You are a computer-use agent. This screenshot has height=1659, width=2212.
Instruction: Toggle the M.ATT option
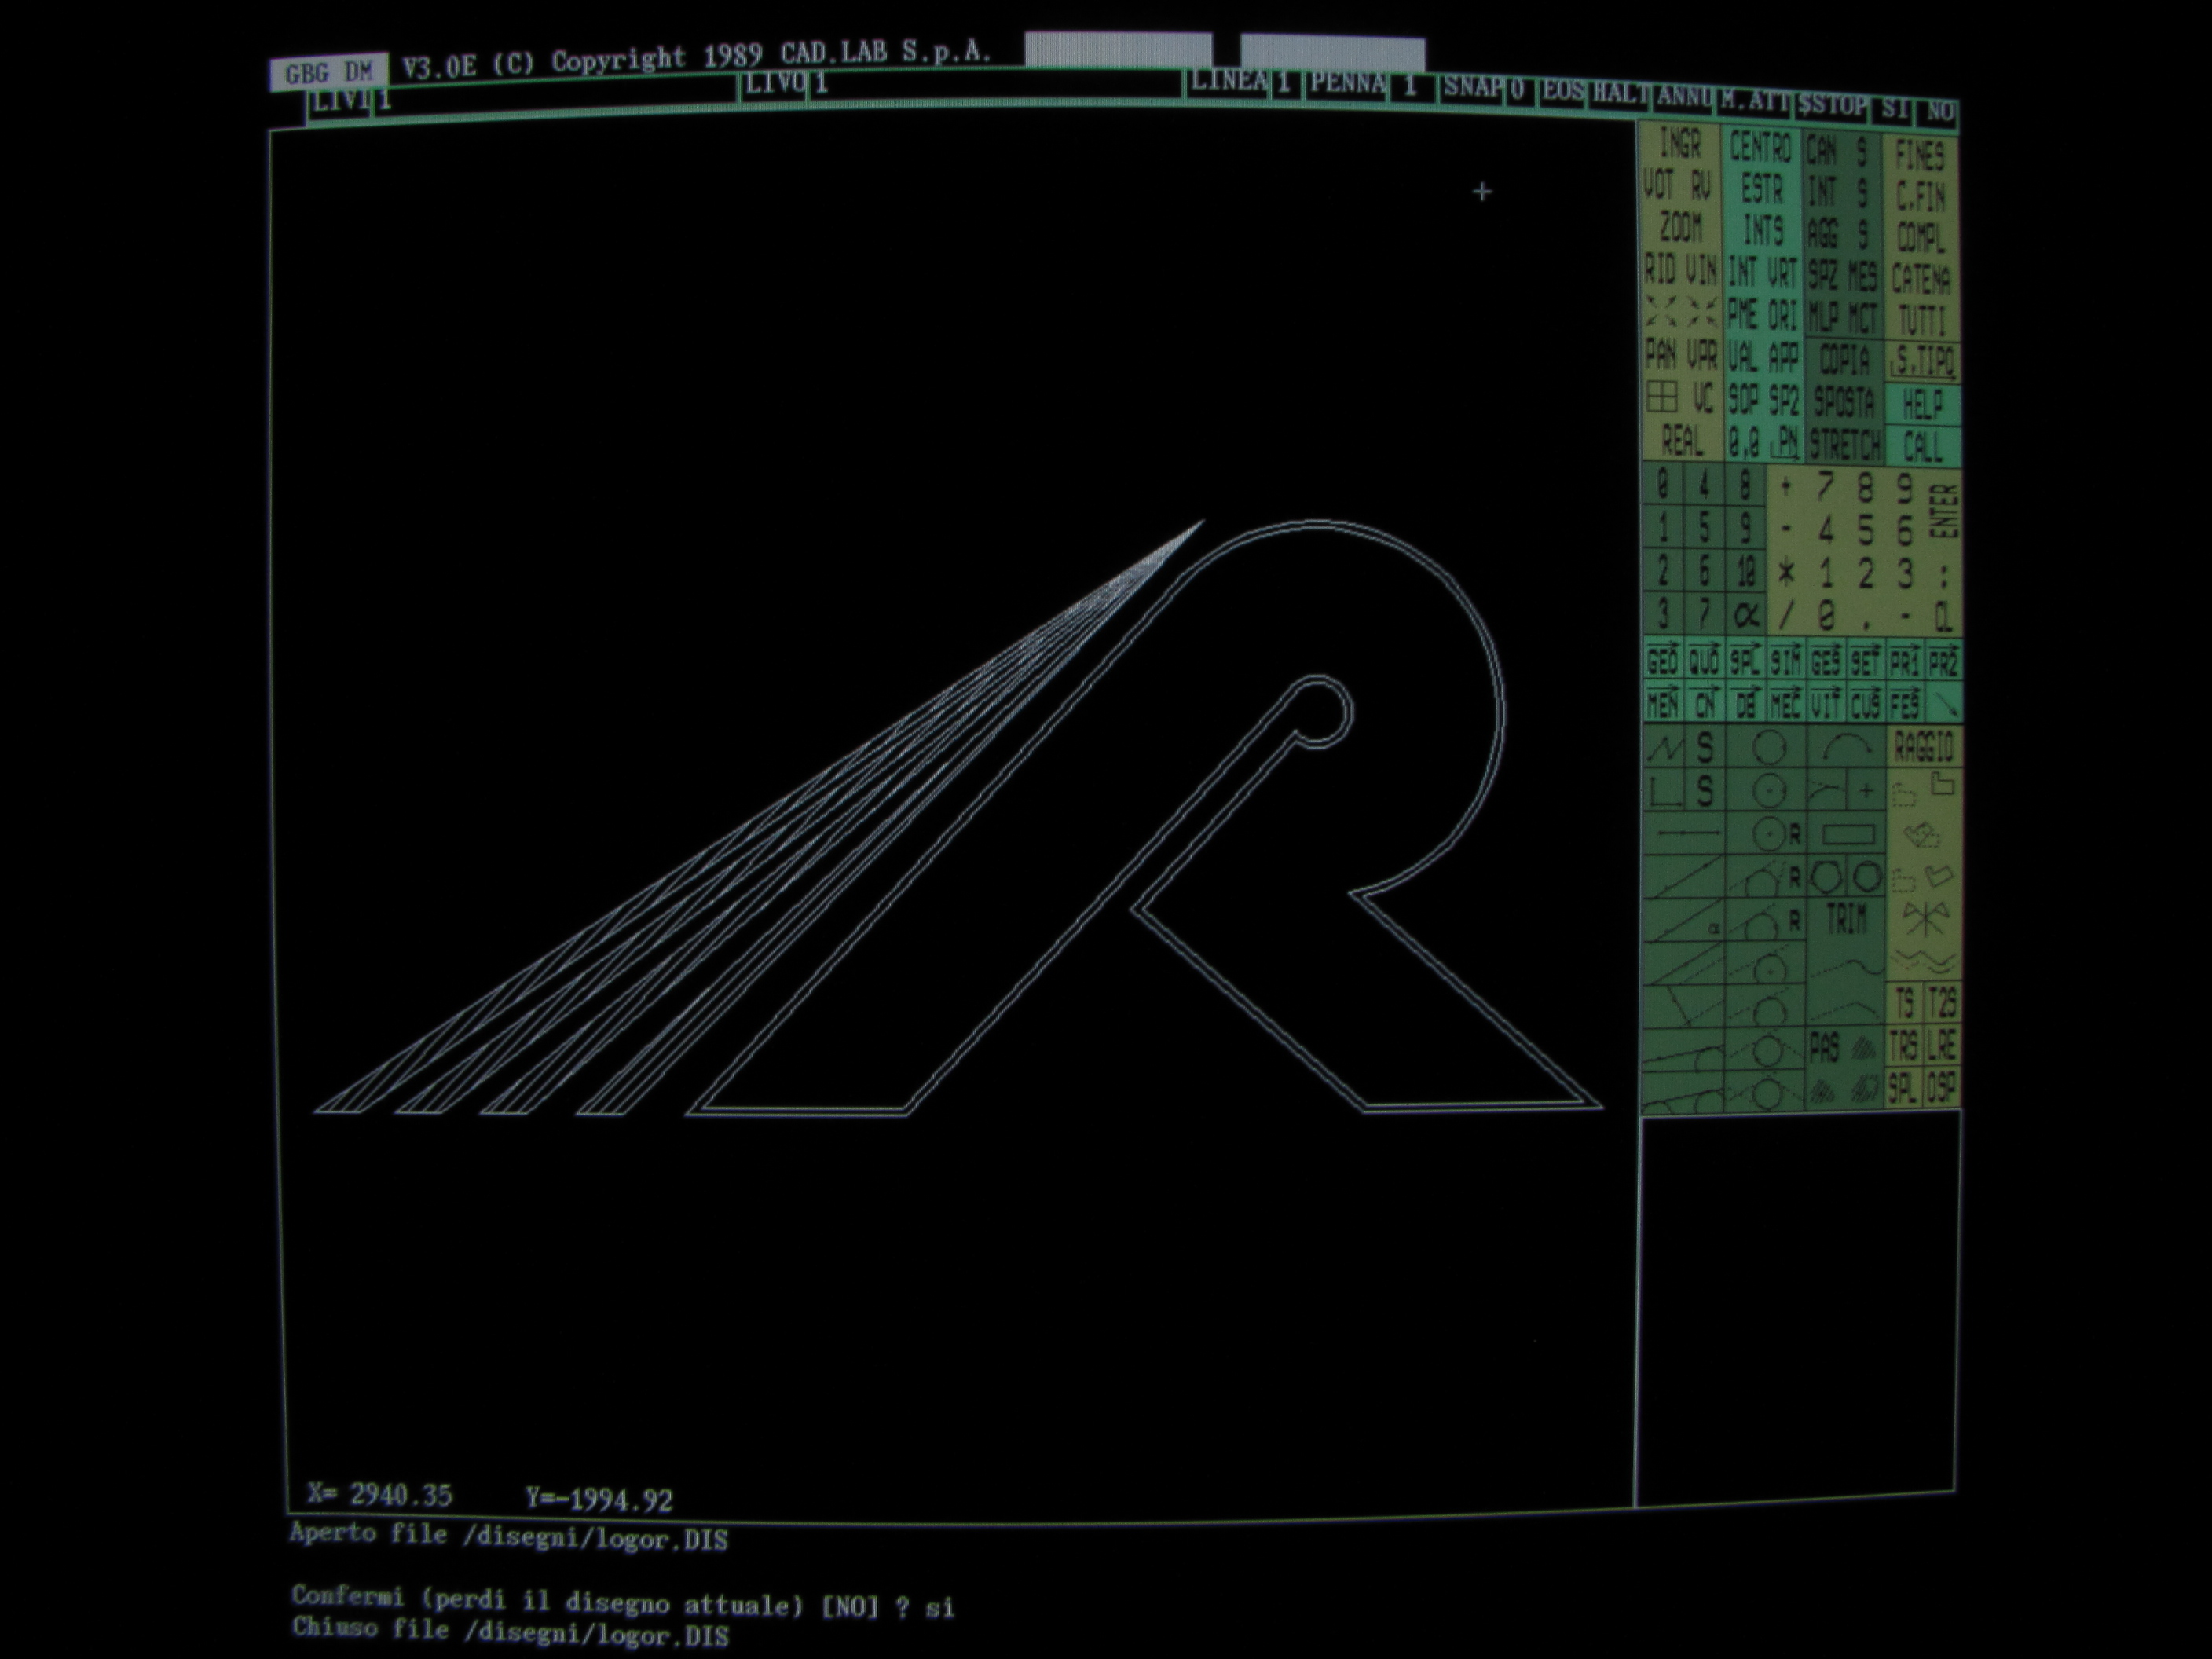coord(1755,101)
